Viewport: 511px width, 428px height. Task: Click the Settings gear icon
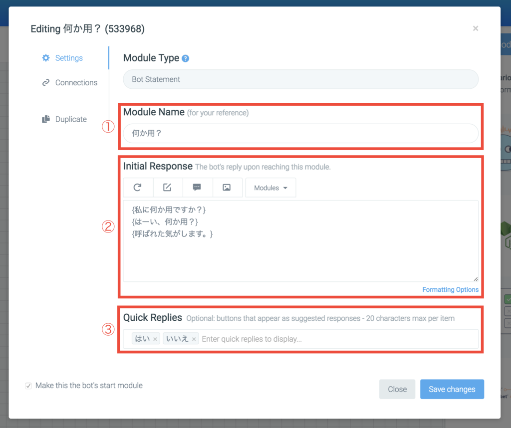46,58
